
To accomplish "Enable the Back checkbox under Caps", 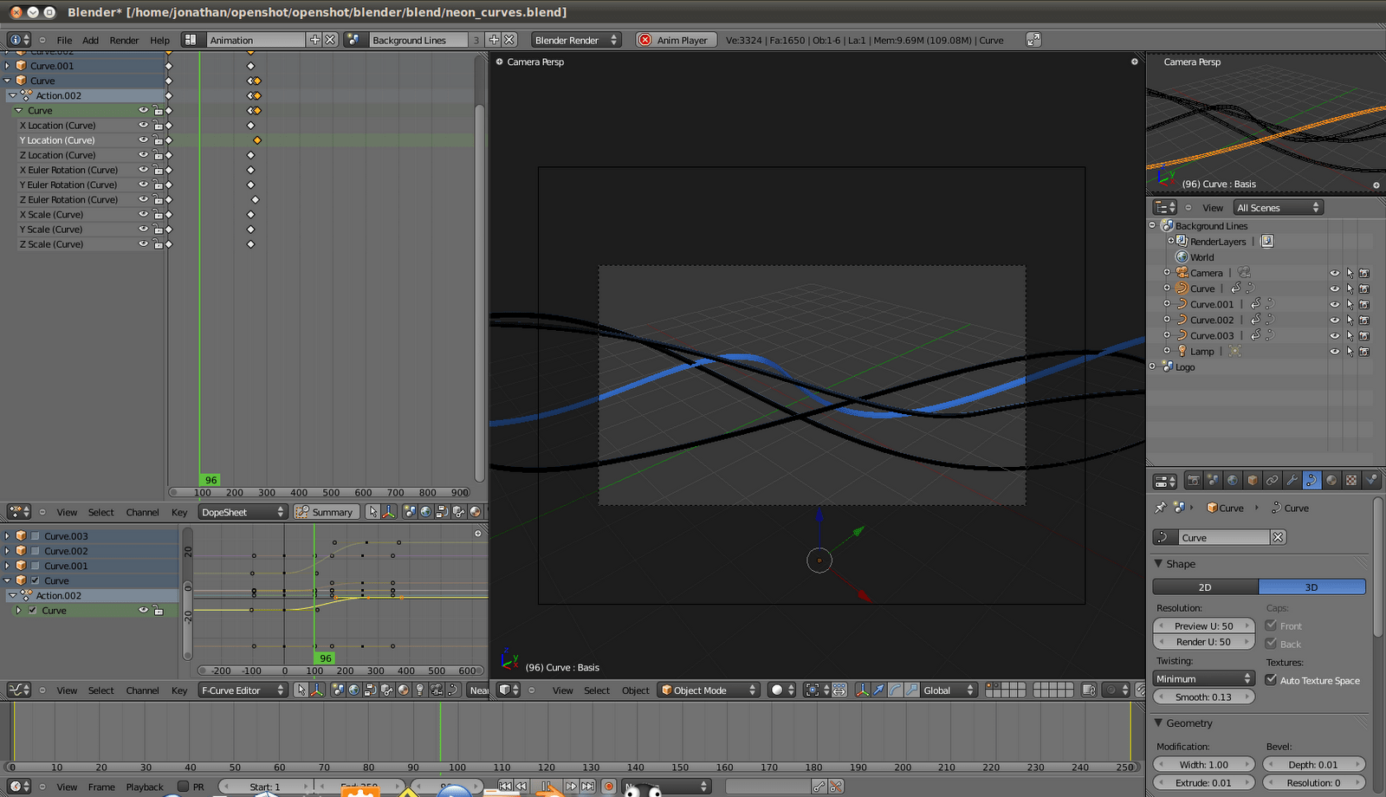I will click(x=1272, y=644).
